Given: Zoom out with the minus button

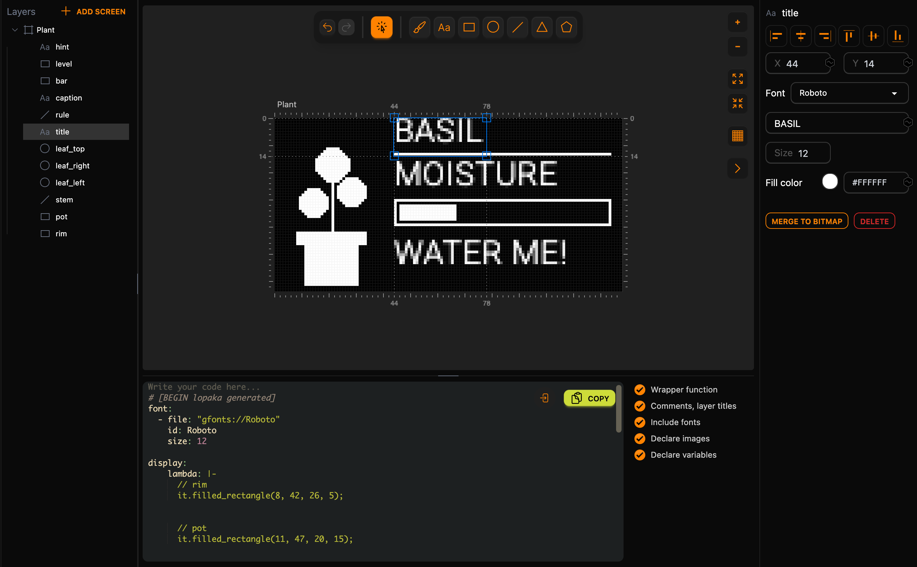Looking at the screenshot, I should 737,47.
